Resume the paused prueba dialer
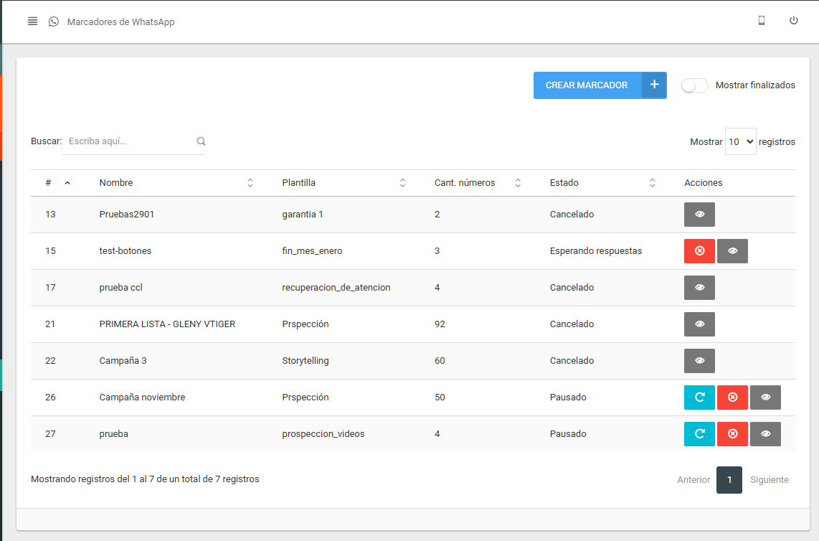This screenshot has width=819, height=541. tap(699, 434)
